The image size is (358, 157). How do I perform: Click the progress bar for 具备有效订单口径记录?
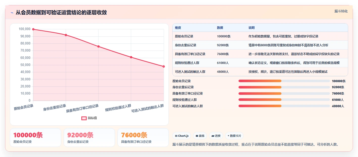284,94
